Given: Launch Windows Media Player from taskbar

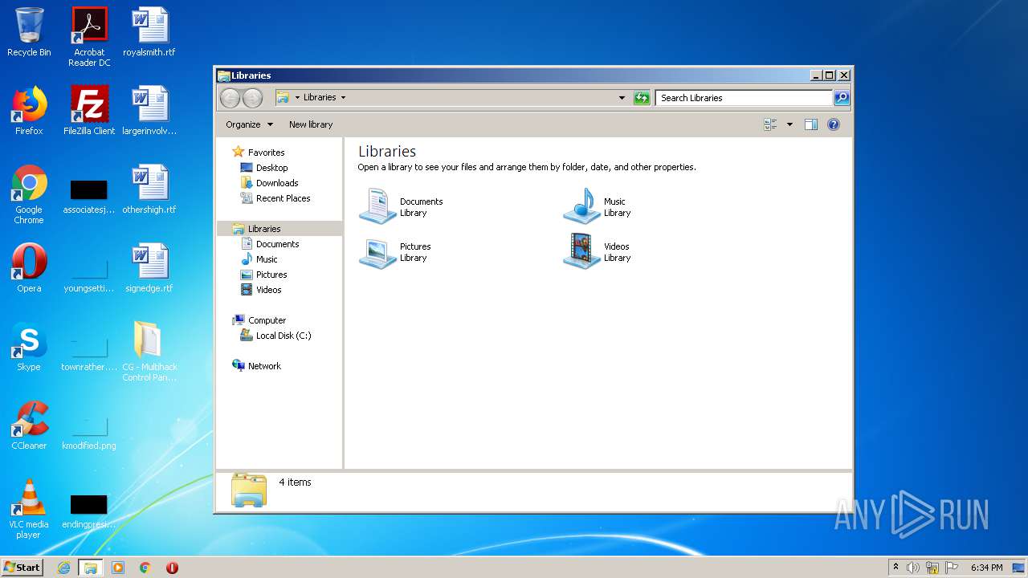Looking at the screenshot, I should coord(118,568).
